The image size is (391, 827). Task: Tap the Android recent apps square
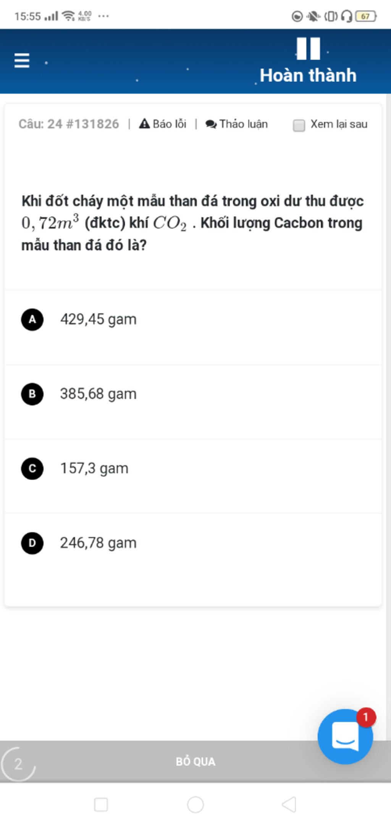[101, 804]
